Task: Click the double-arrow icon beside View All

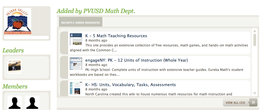Action: click(x=253, y=102)
